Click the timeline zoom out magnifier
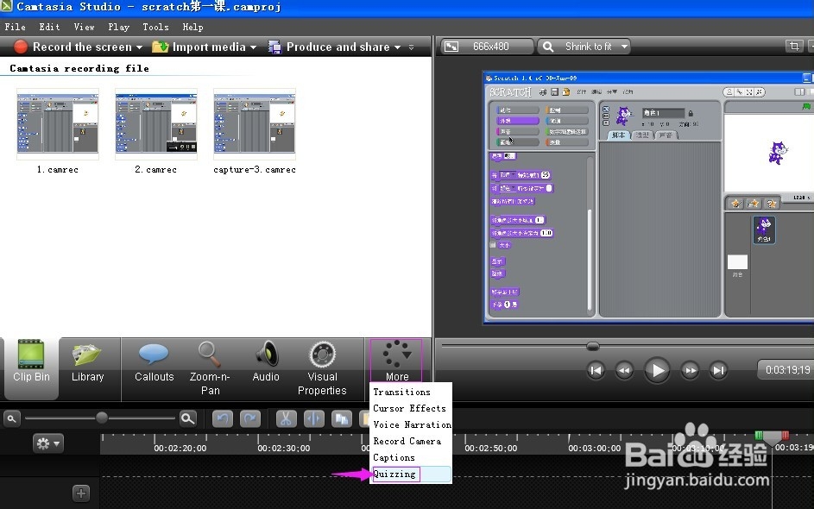Image resolution: width=814 pixels, height=509 pixels. [x=11, y=418]
